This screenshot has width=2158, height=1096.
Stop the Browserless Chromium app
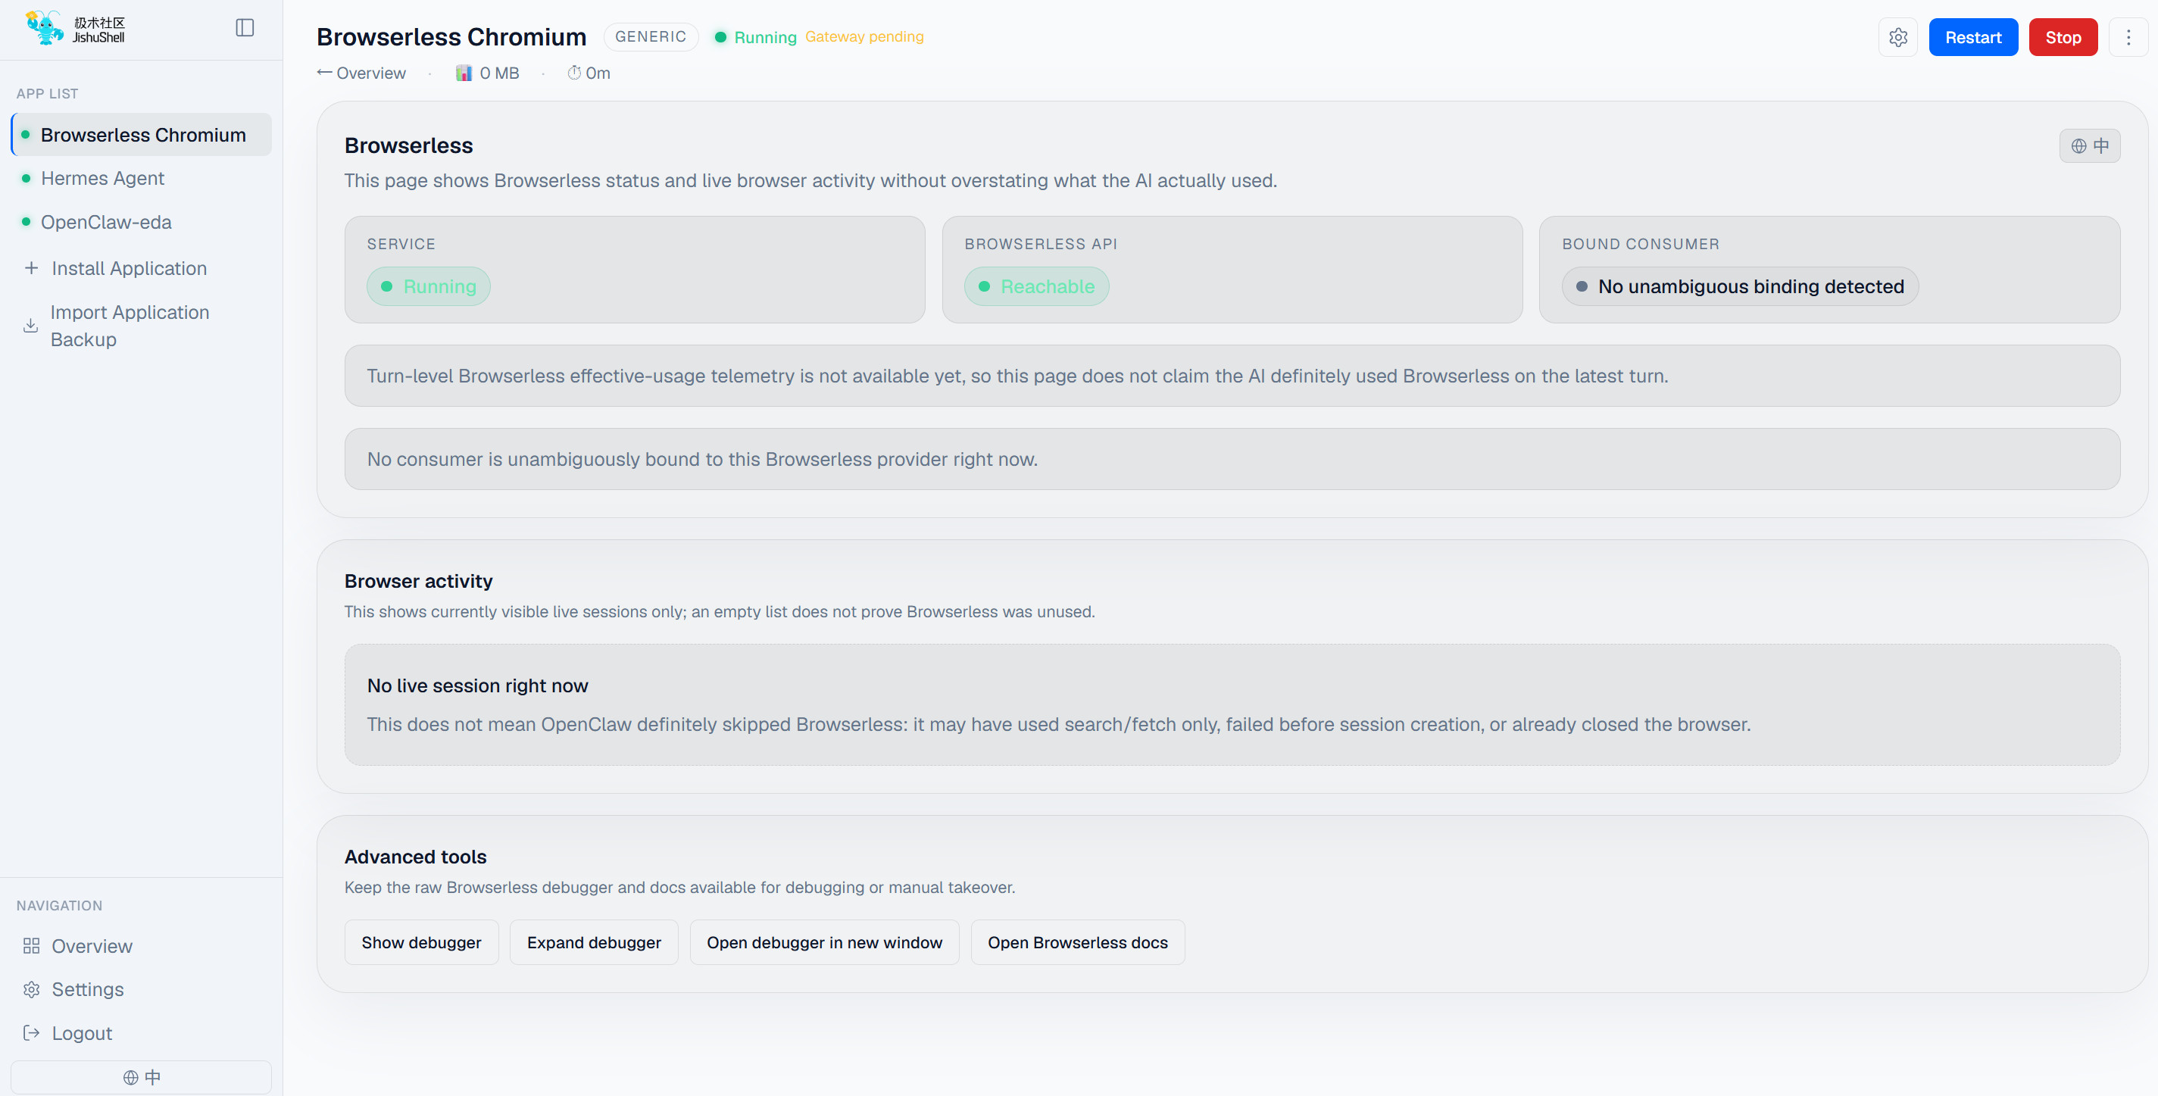click(2063, 37)
